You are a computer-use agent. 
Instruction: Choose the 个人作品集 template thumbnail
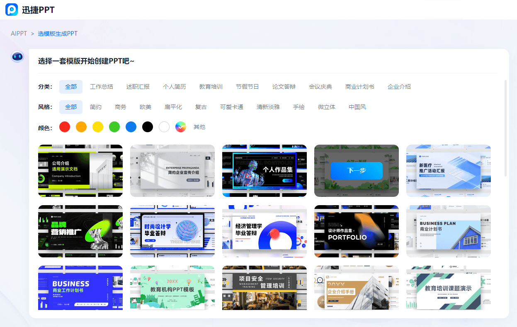pos(265,171)
